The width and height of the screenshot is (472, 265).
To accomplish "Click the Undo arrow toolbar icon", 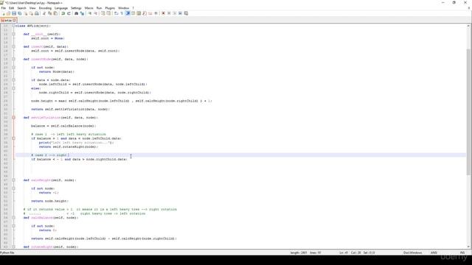I will (x=63, y=13).
